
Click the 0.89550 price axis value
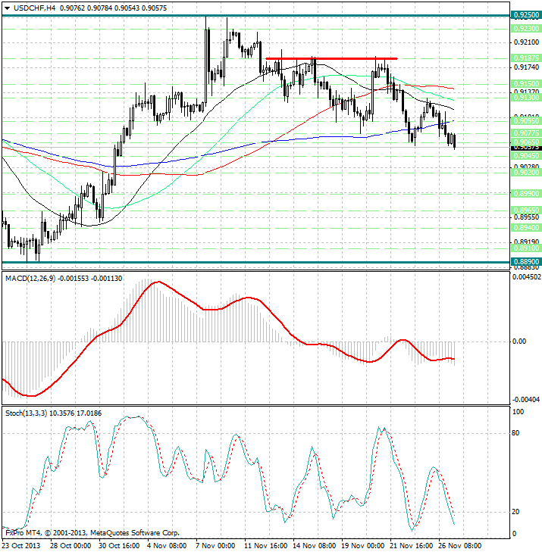pos(526,217)
